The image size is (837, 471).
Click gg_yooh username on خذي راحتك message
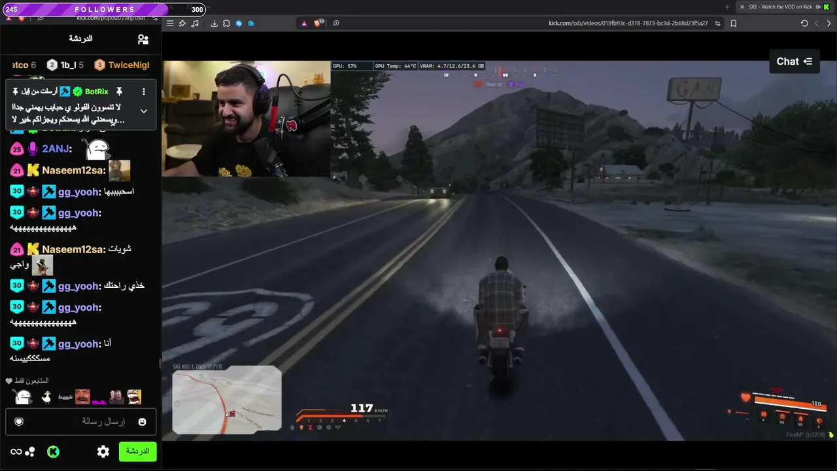tap(80, 286)
